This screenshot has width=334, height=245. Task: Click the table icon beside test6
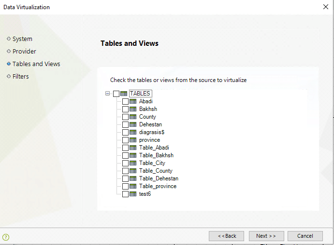pyautogui.click(x=133, y=194)
